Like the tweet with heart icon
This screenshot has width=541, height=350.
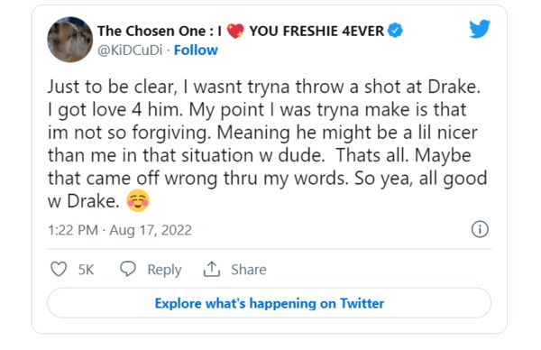(x=59, y=269)
